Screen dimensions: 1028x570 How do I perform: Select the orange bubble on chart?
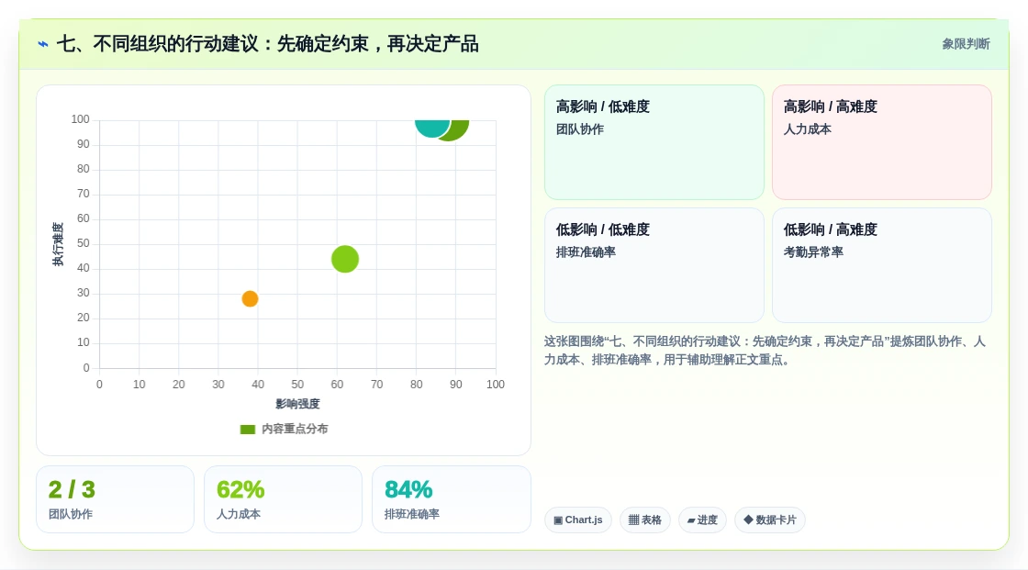[x=250, y=299]
